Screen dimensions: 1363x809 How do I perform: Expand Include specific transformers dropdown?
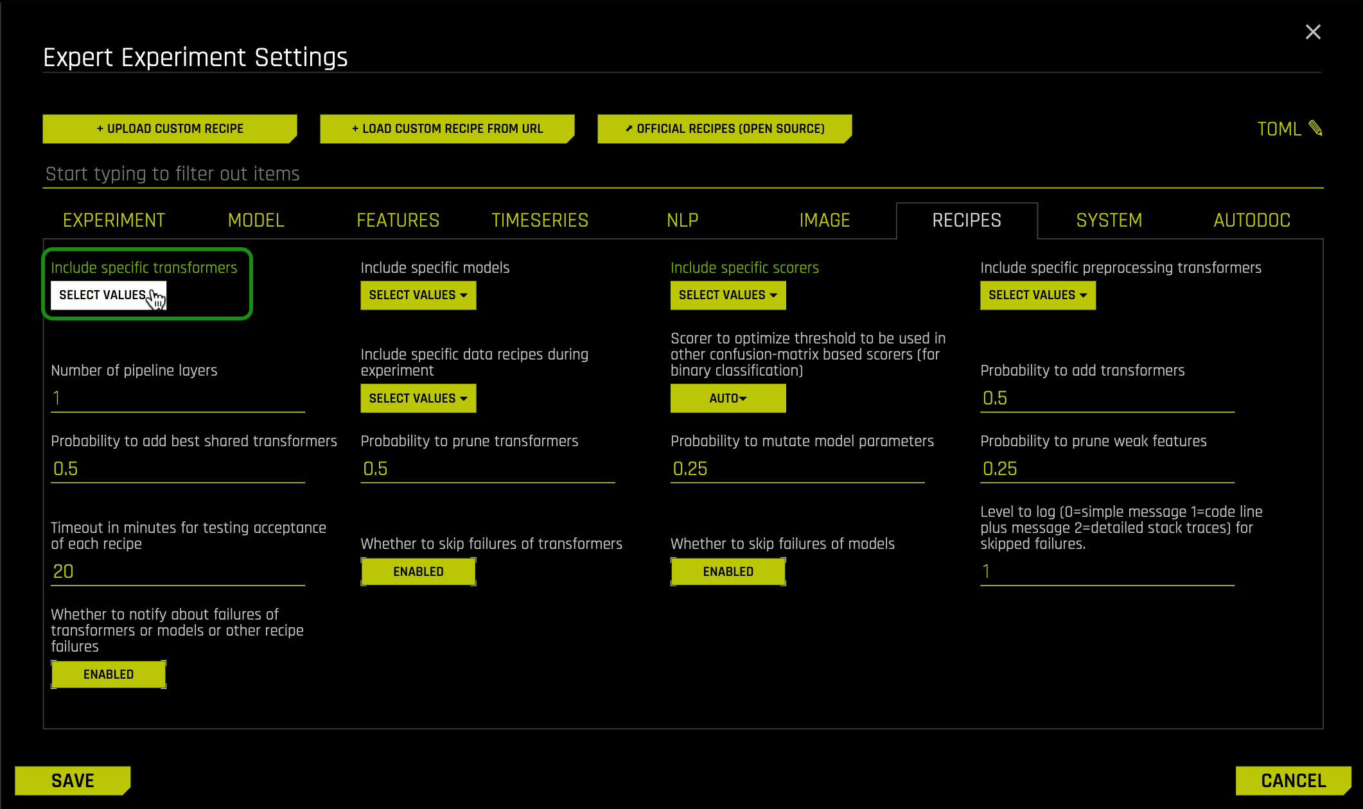coord(109,295)
